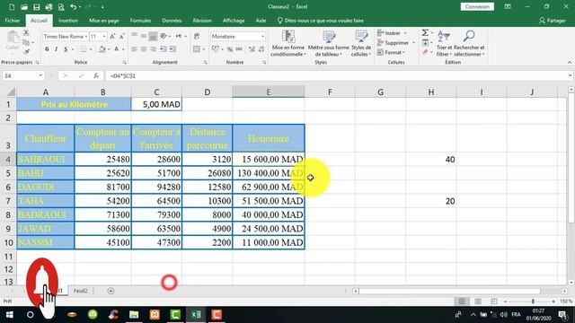Click the Select All corner triangle
Viewport: 575px width, 323px height.
pyautogui.click(x=11, y=92)
